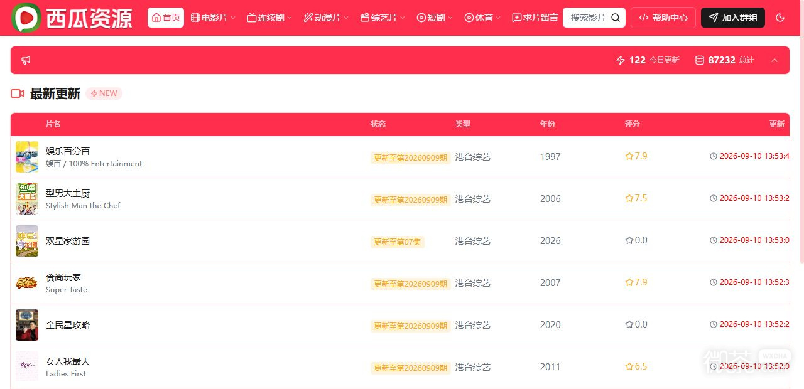
Task: Toggle dark mode moon icon
Action: click(x=780, y=18)
